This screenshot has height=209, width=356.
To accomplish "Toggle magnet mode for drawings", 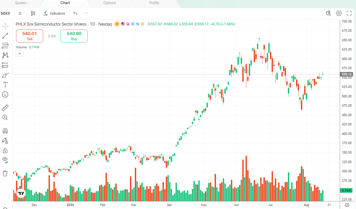I will (5, 131).
